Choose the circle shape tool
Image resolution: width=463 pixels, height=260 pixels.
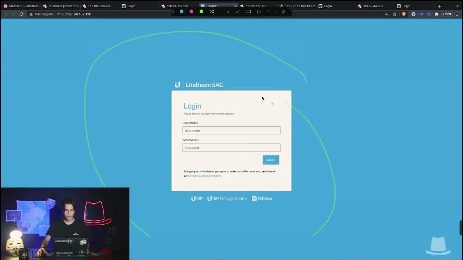coord(259,12)
